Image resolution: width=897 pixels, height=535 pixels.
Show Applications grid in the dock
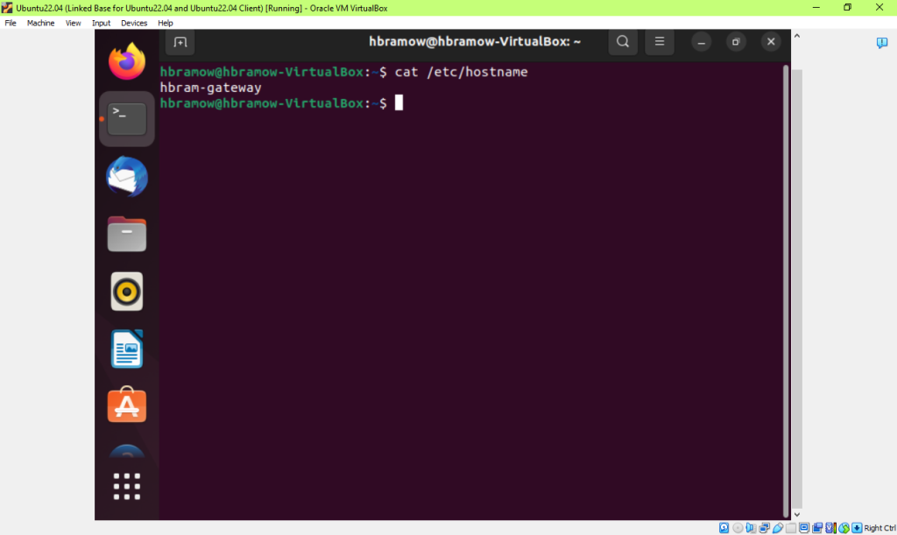127,487
